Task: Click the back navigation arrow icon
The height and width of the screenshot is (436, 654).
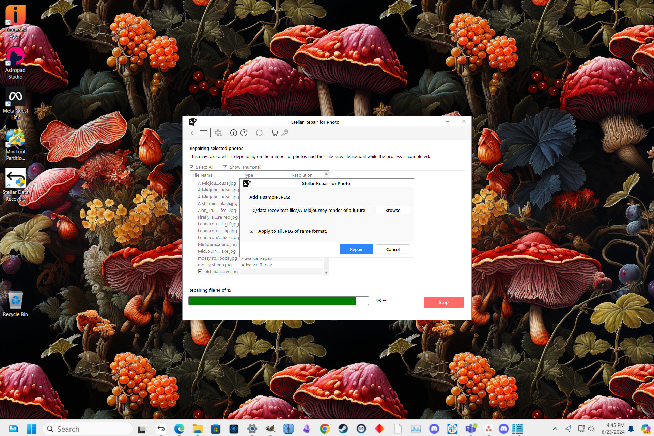Action: point(193,133)
